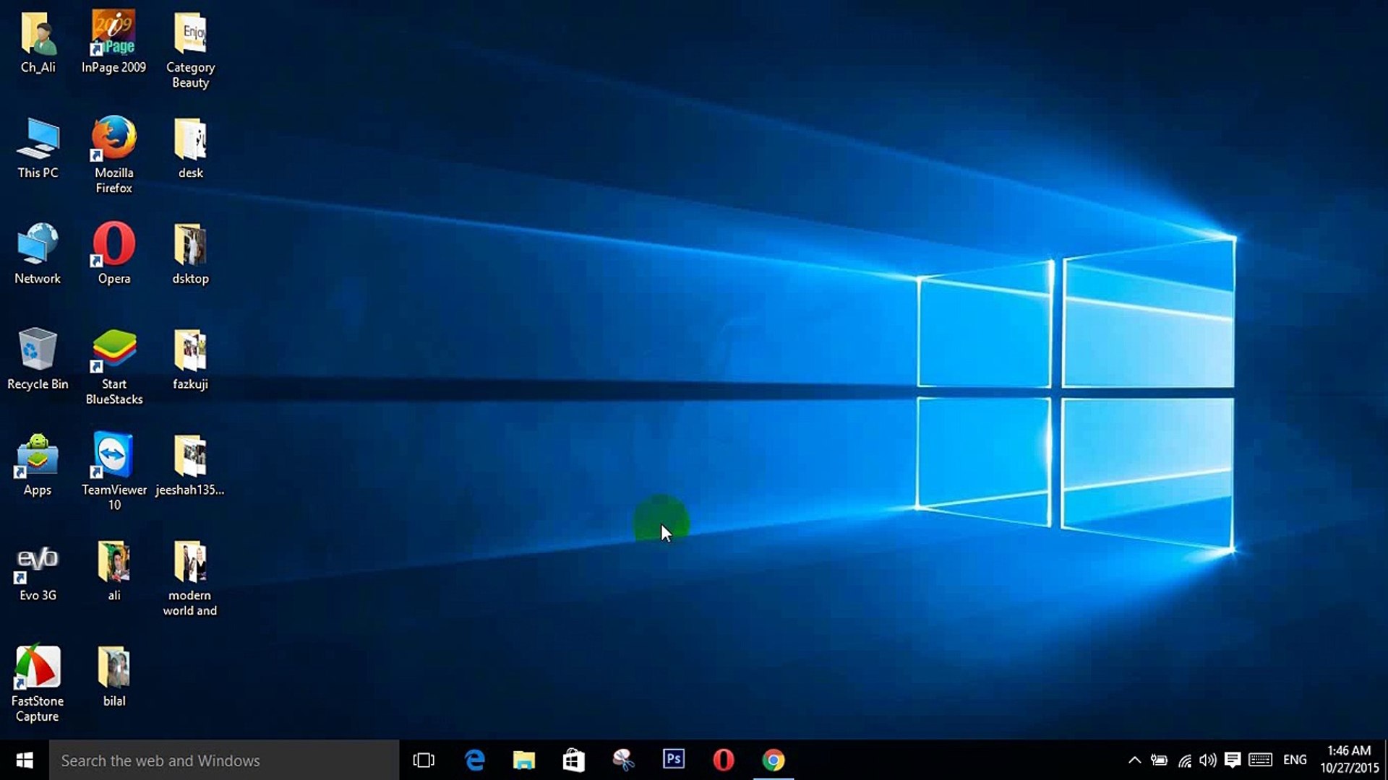Image resolution: width=1388 pixels, height=780 pixels.
Task: Click the Search the web and Windows box
Action: tap(224, 760)
